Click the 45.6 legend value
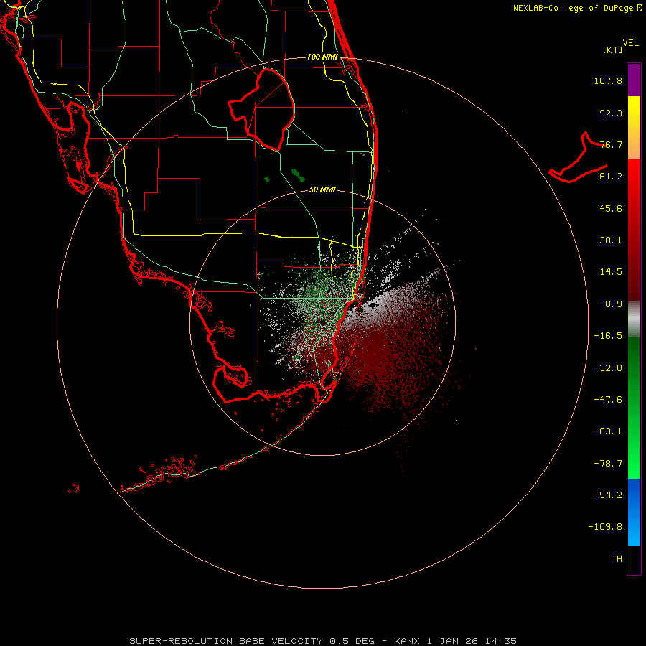The width and height of the screenshot is (646, 646). (x=611, y=208)
